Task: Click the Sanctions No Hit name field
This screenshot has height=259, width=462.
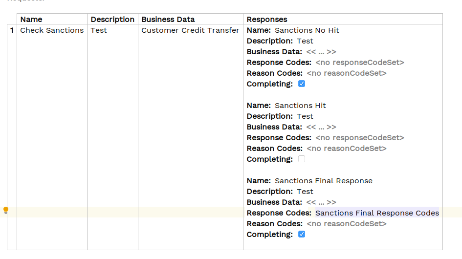Action: click(307, 30)
